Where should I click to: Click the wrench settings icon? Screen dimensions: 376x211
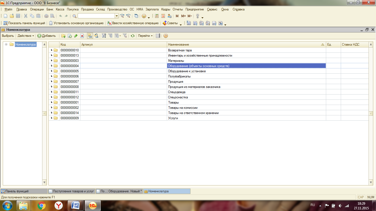point(197,16)
